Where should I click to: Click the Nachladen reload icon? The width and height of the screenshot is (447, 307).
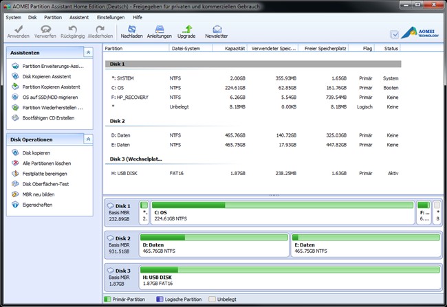pos(132,29)
